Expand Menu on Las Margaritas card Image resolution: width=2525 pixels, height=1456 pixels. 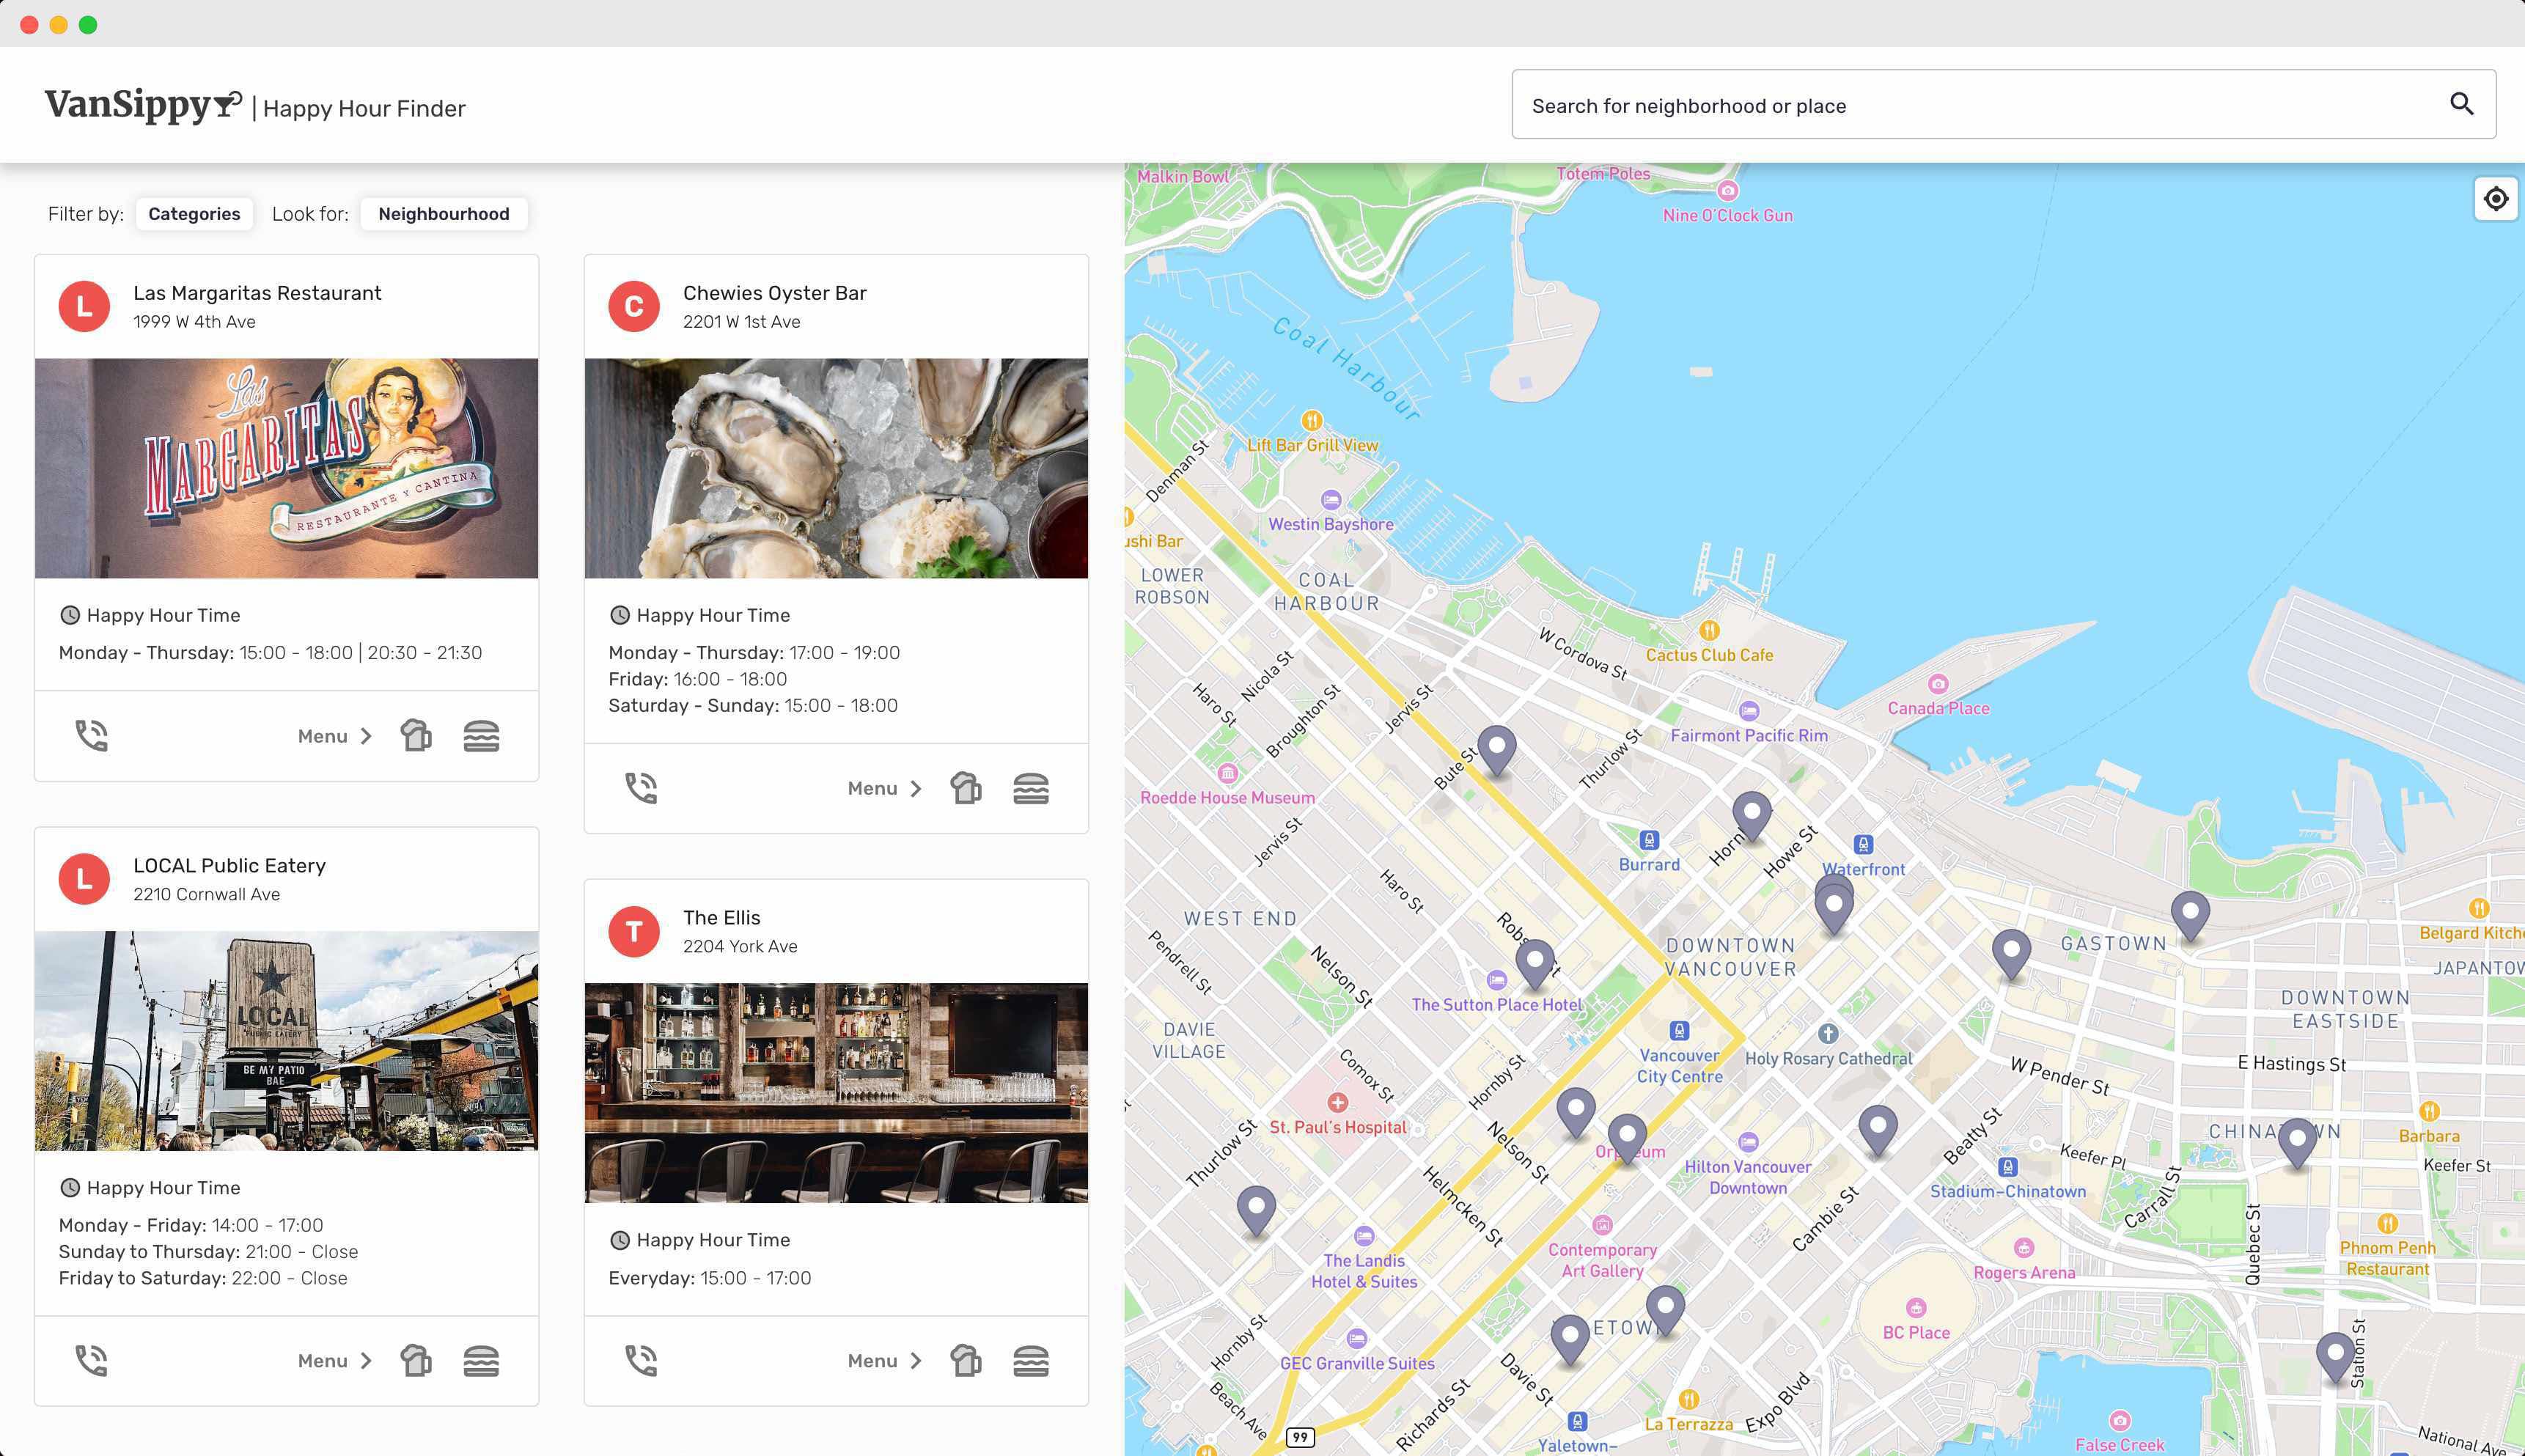tap(335, 736)
